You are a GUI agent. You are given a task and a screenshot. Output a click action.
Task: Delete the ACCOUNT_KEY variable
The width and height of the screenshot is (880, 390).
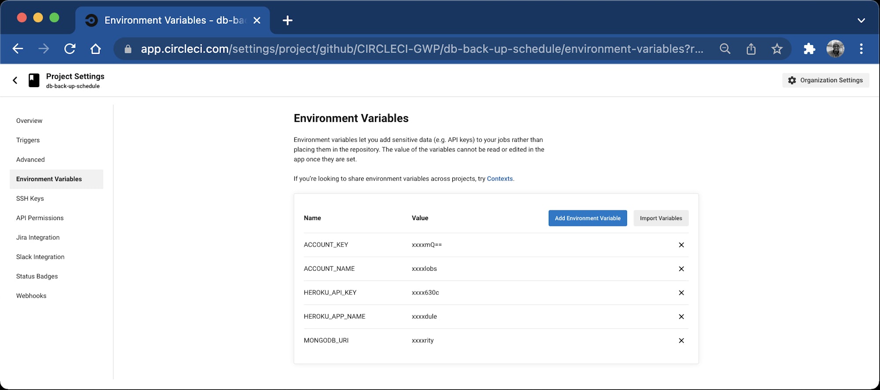coord(681,245)
